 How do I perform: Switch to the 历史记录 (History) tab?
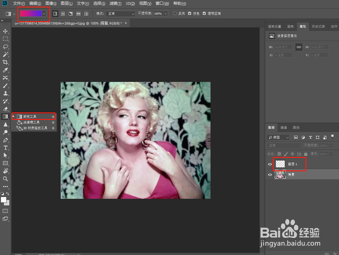(x=318, y=26)
